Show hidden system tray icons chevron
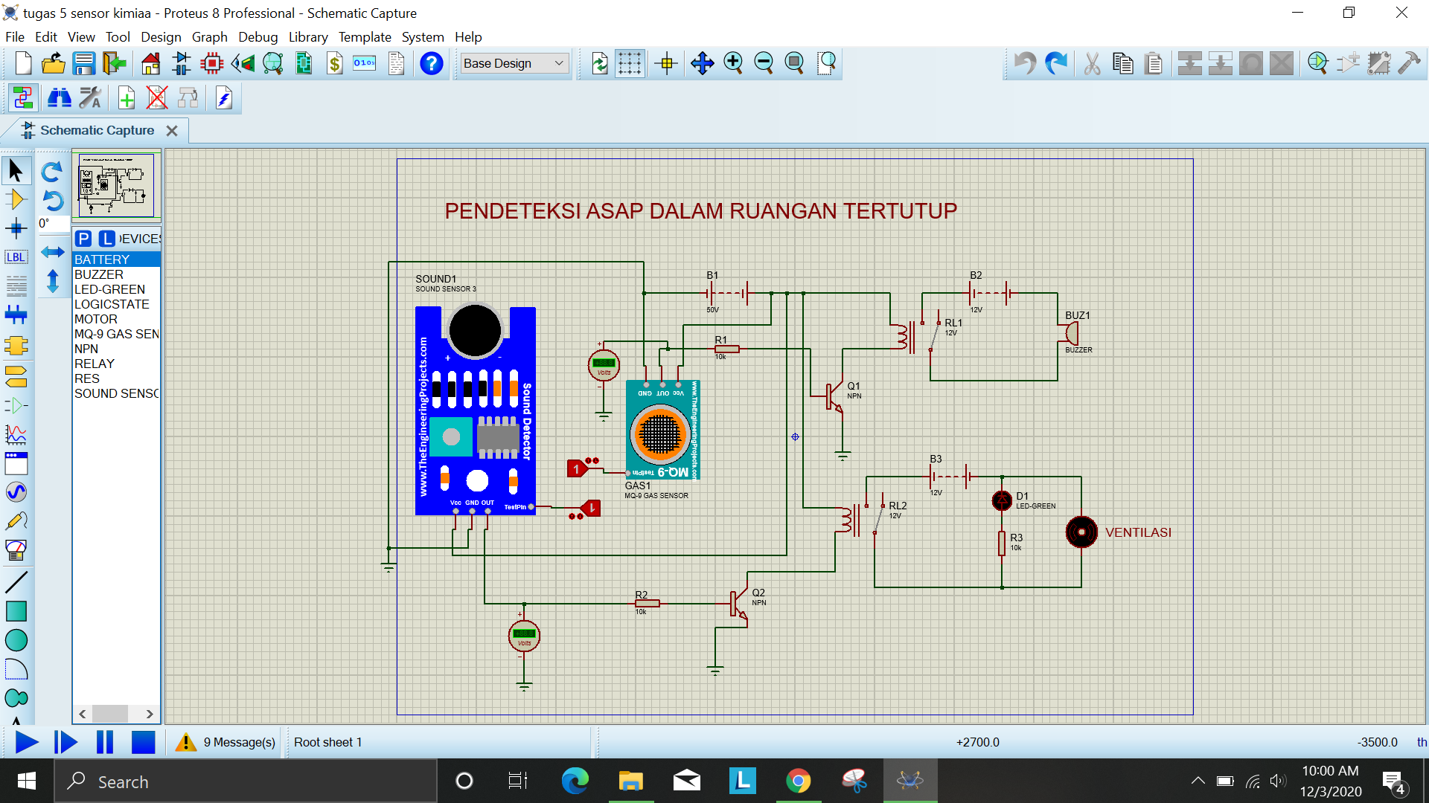The width and height of the screenshot is (1429, 803). pyautogui.click(x=1198, y=781)
